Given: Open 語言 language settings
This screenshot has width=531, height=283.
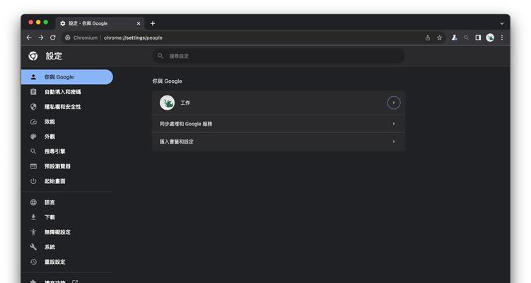Looking at the screenshot, I should [67, 202].
